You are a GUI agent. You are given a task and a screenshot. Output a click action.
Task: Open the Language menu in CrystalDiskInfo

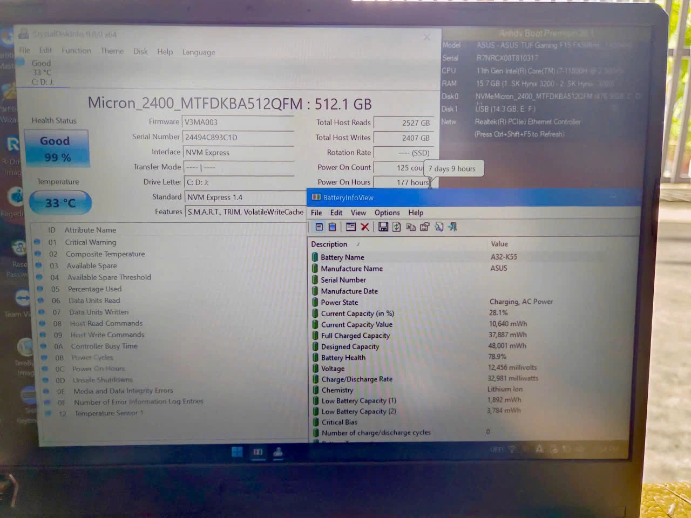(x=199, y=52)
